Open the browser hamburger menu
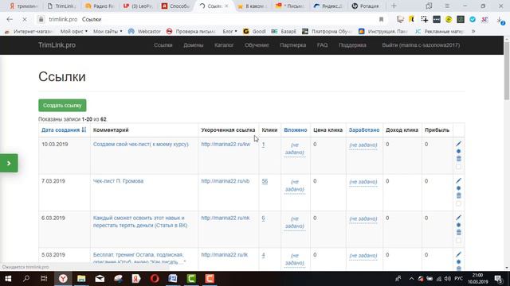 point(447,6)
